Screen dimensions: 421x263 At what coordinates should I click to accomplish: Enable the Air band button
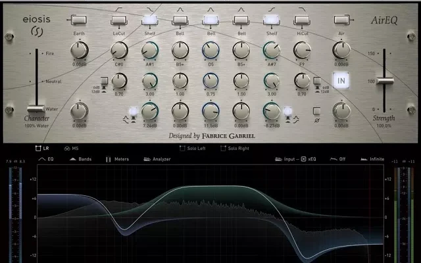[x=341, y=20]
